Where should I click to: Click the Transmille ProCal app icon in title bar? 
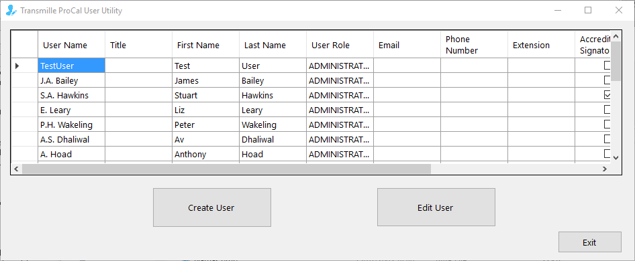[x=11, y=10]
